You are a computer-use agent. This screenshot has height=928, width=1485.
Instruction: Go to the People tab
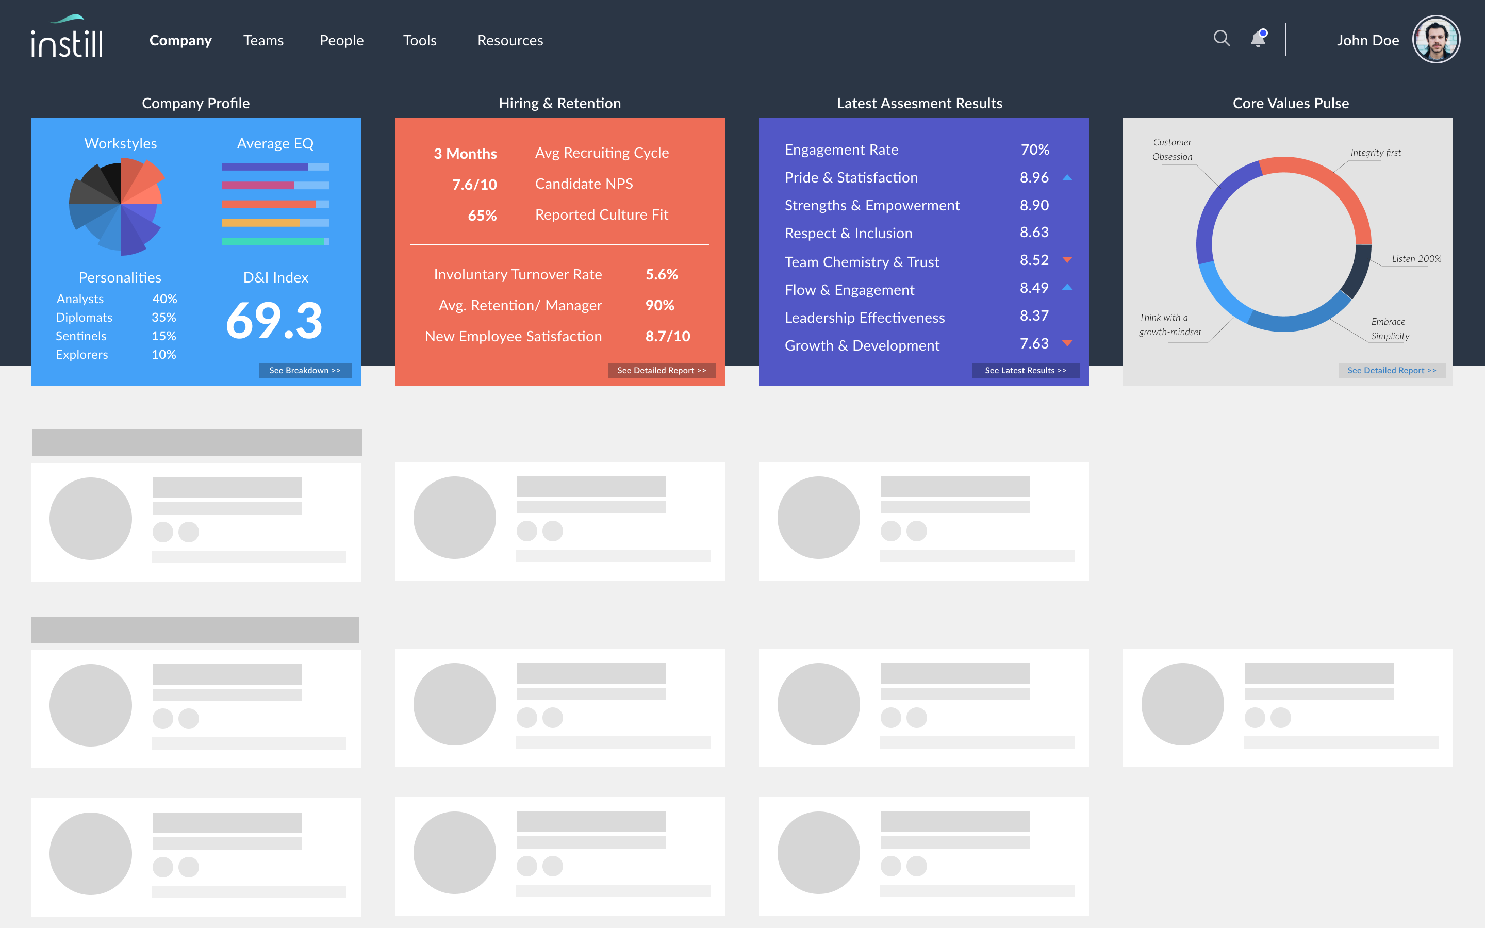click(341, 41)
